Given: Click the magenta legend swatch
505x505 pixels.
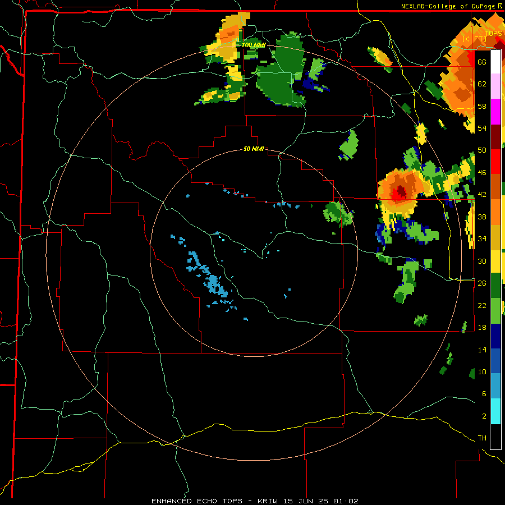Looking at the screenshot, I should tap(495, 112).
